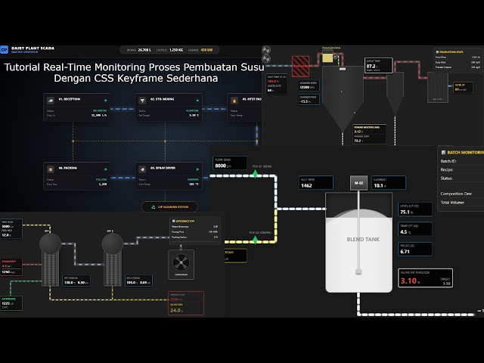This screenshot has width=484, height=363.
Task: Click the condensate 1225 readout
Action: pos(11,303)
